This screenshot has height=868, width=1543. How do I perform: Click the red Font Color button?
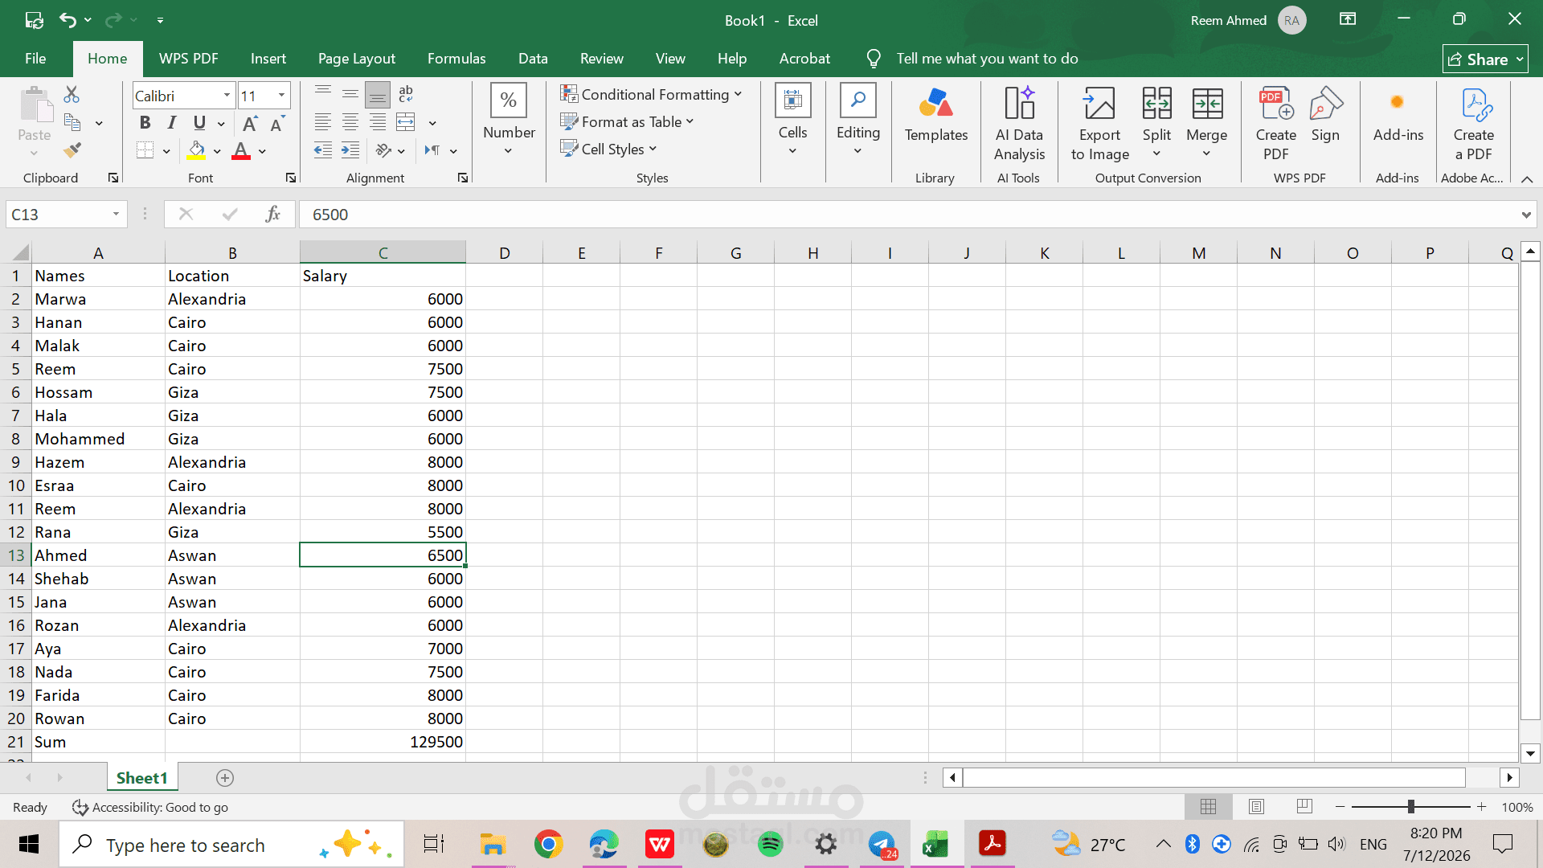click(x=240, y=150)
